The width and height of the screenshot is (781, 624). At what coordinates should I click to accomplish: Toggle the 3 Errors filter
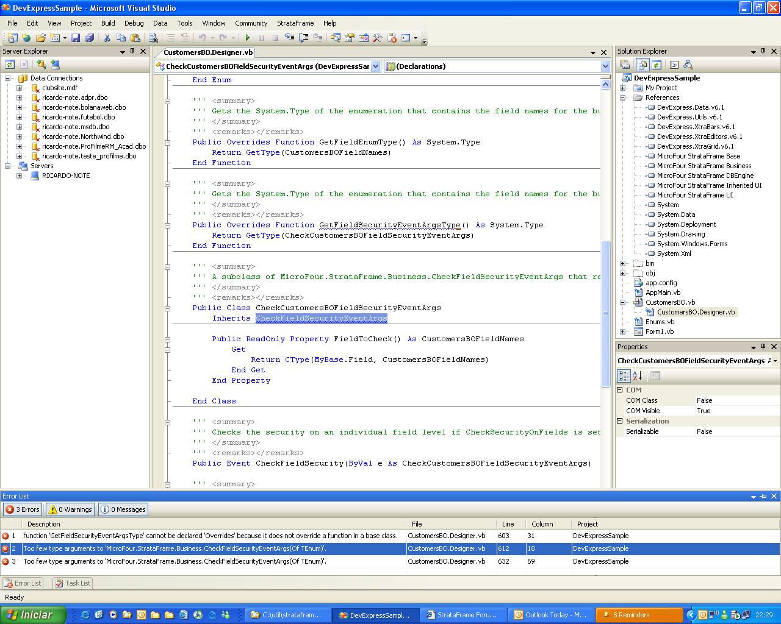point(23,509)
